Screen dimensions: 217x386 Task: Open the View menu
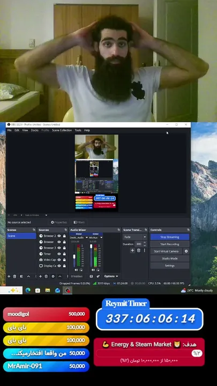point(25,130)
